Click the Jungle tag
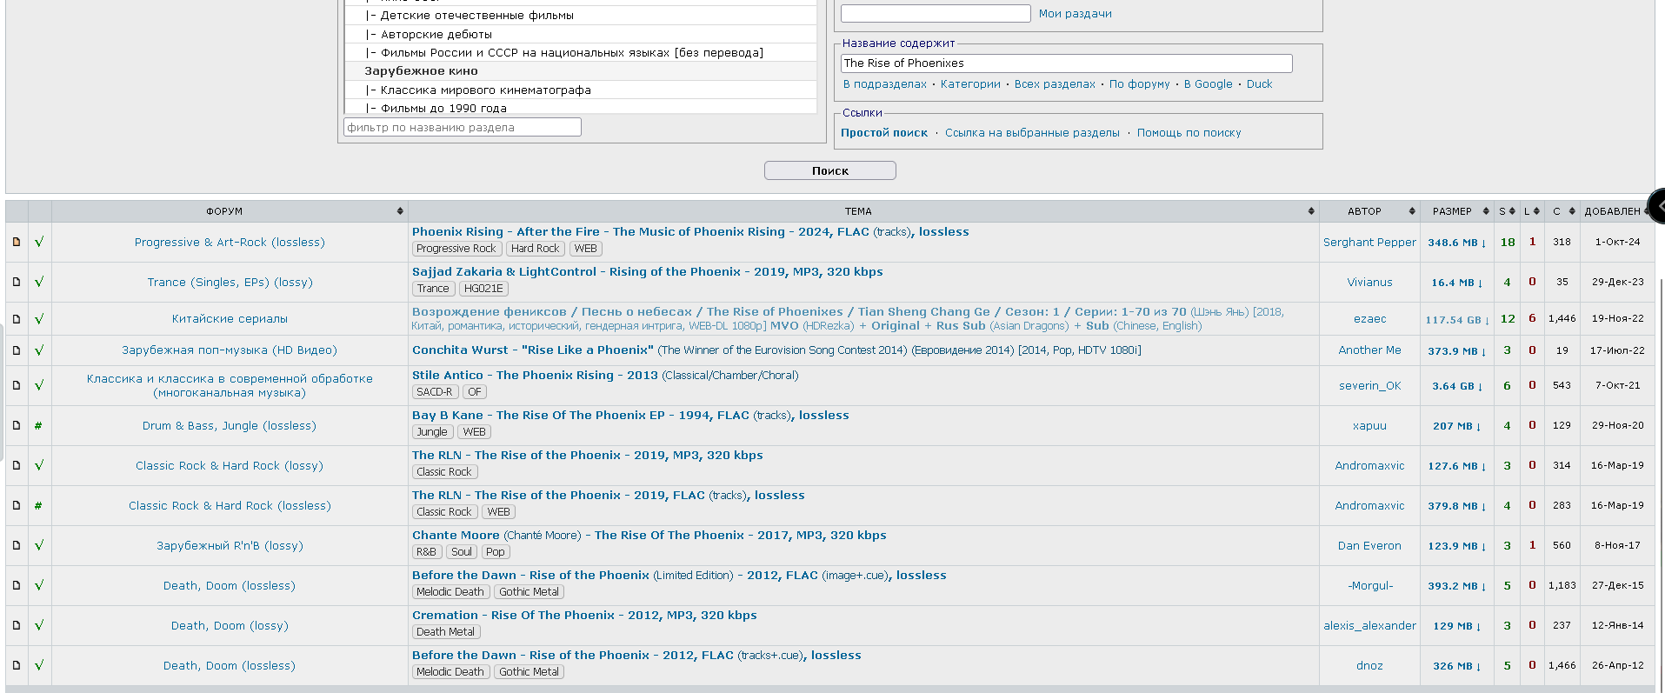The width and height of the screenshot is (1665, 693). (432, 432)
